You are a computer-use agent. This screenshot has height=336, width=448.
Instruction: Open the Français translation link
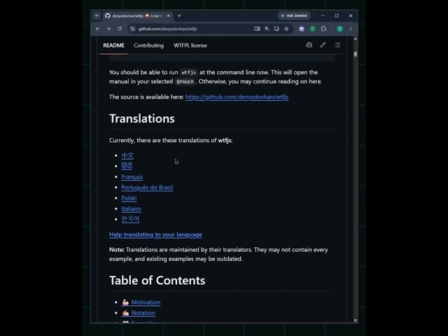(x=132, y=177)
